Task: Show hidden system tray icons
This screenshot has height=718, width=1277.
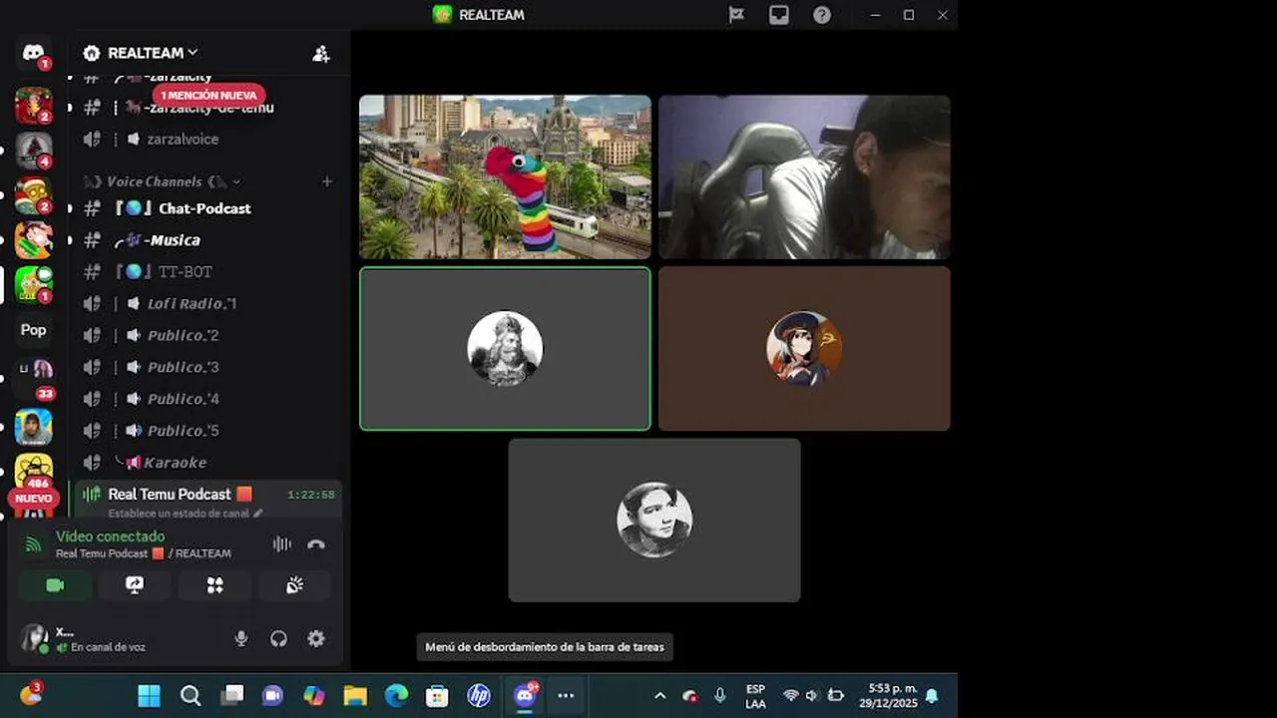Action: pos(659,696)
